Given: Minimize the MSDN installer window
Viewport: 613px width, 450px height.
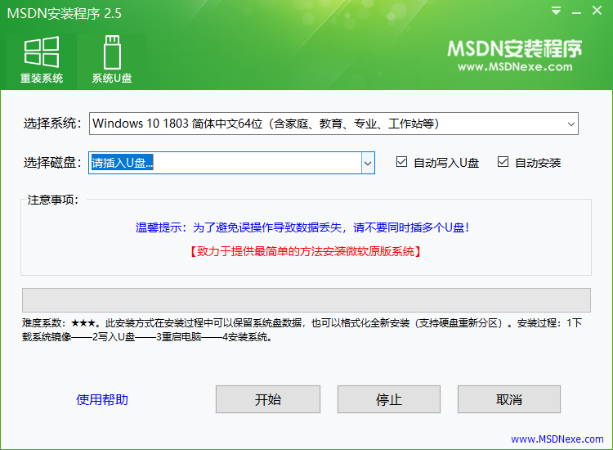Looking at the screenshot, I should pos(576,11).
